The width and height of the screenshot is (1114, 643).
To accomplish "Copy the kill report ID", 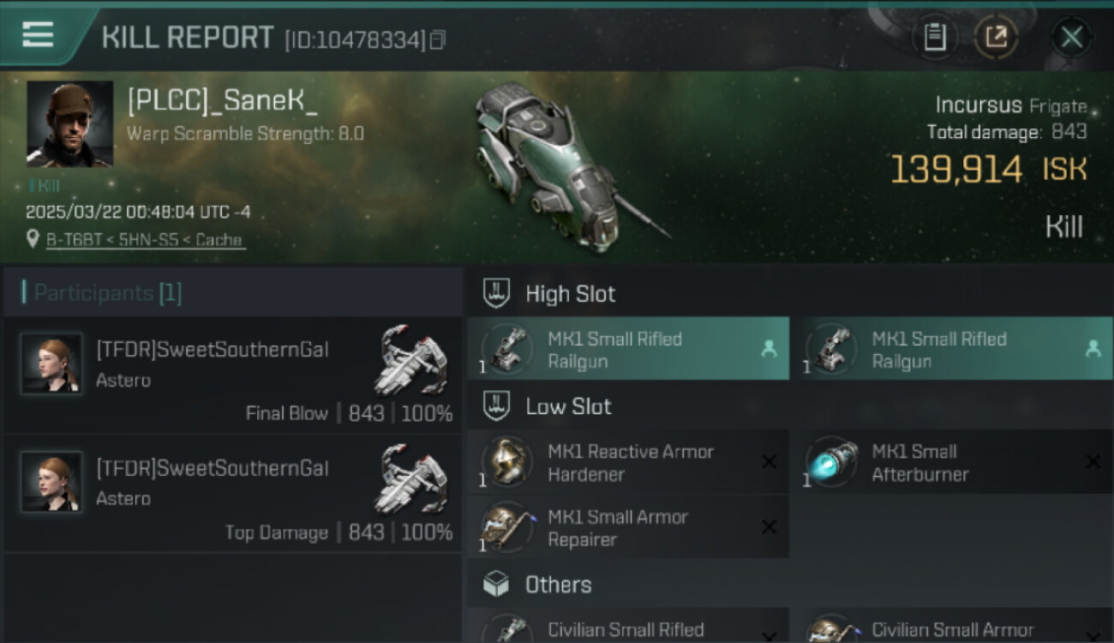I will pos(438,39).
